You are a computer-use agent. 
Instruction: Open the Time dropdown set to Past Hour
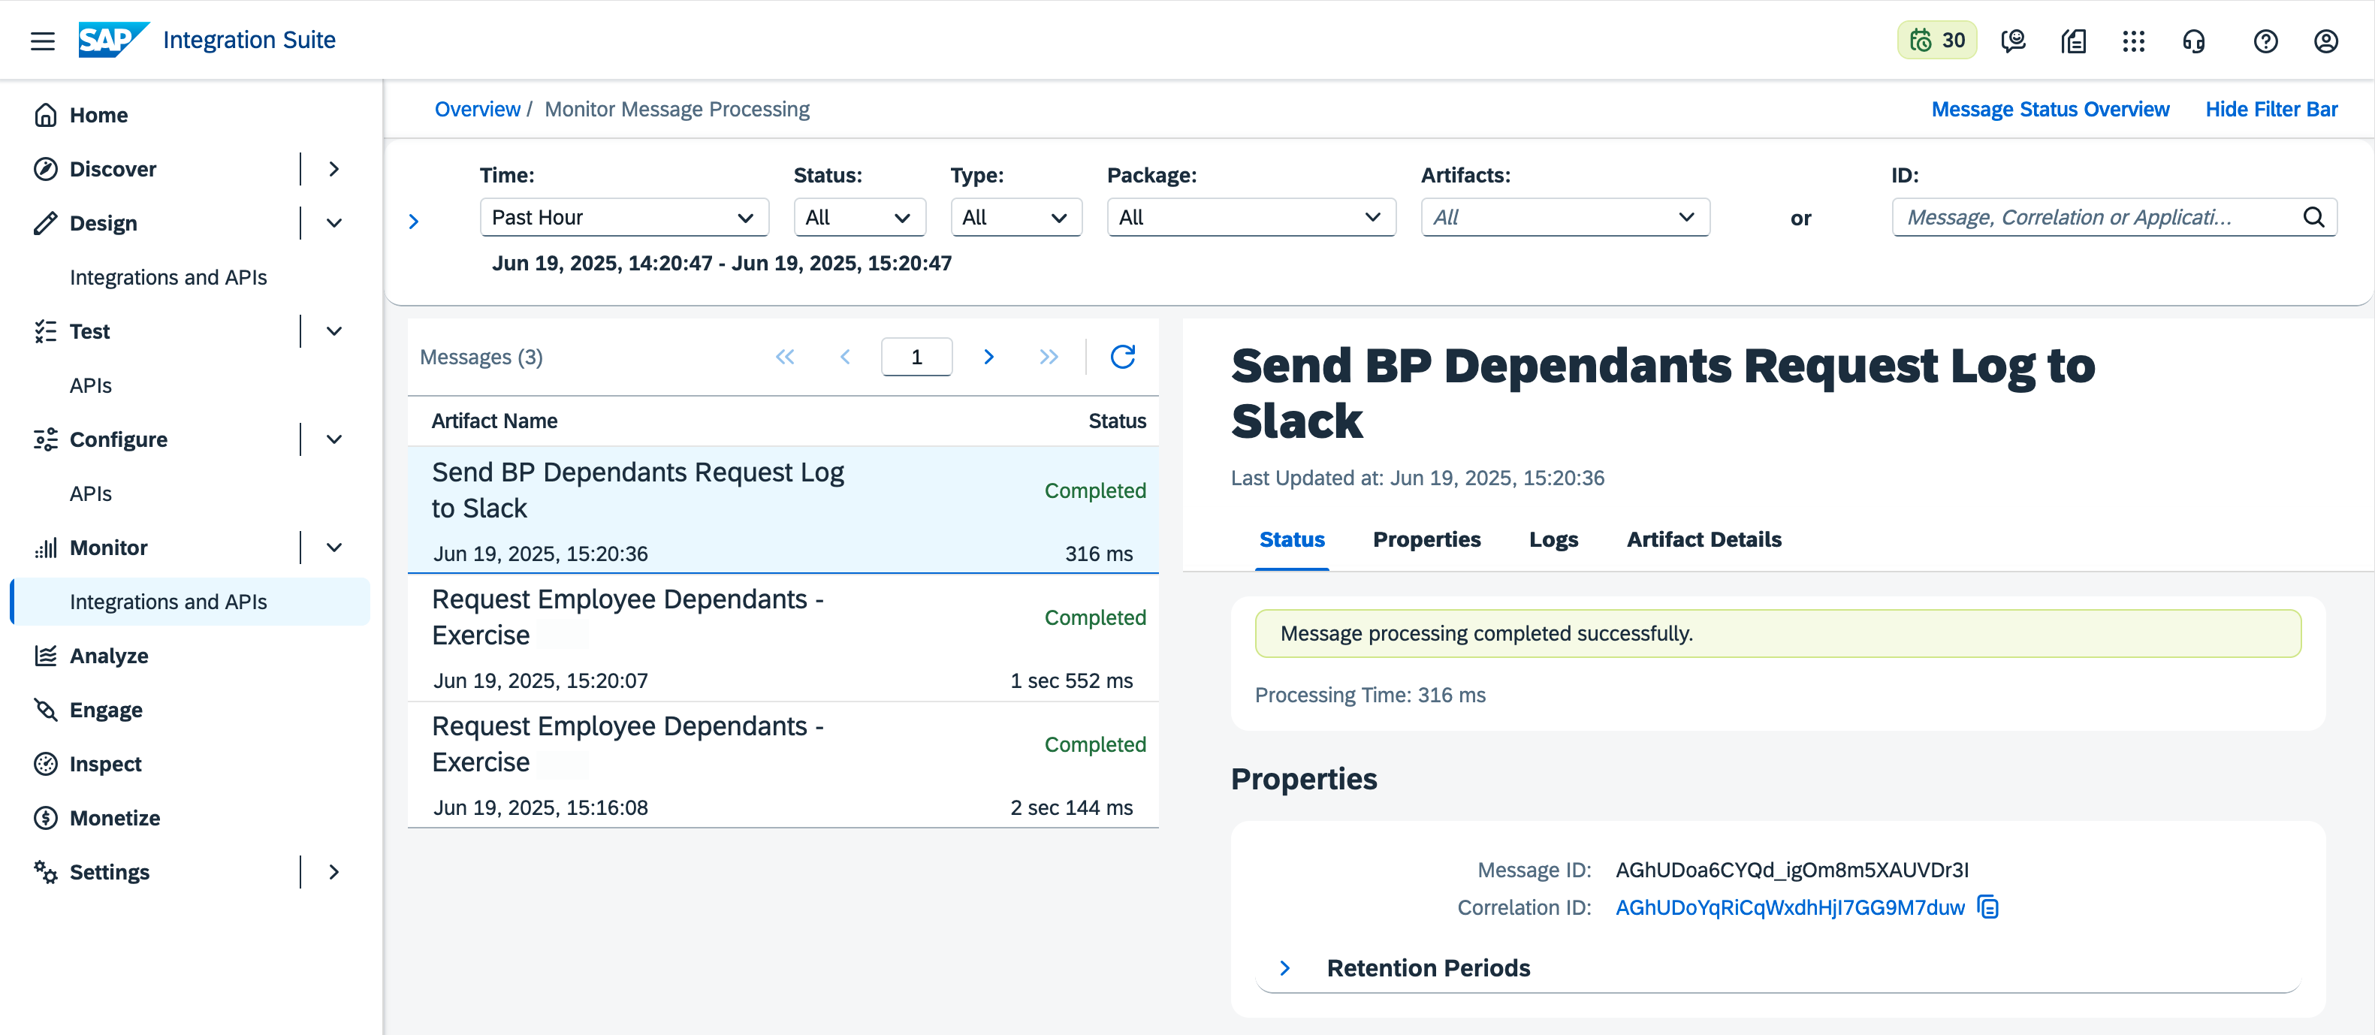(624, 218)
